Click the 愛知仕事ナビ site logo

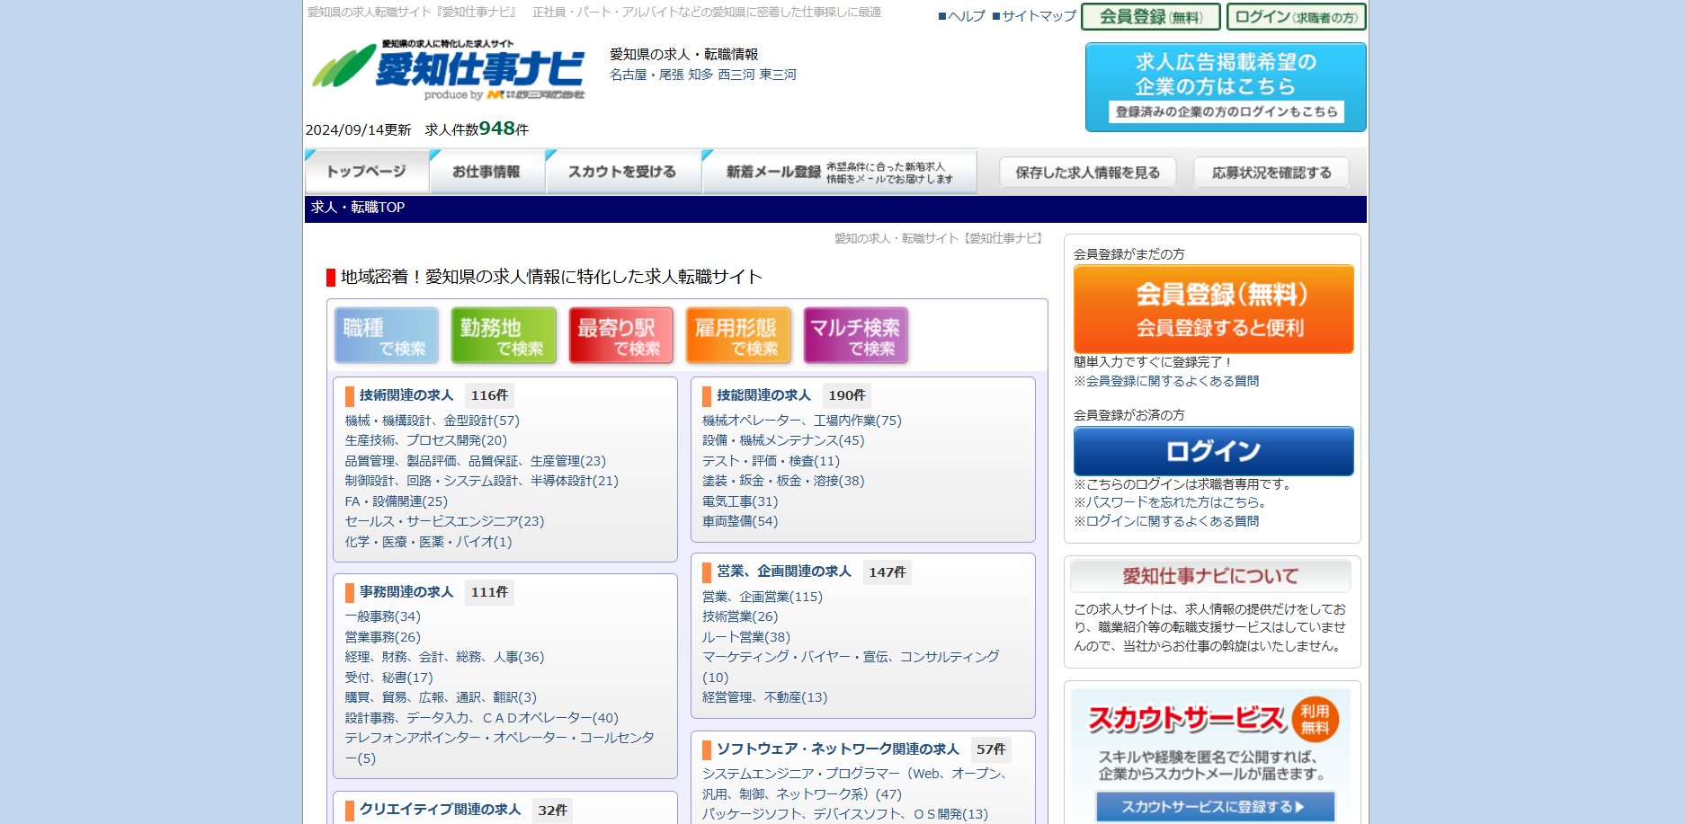(x=449, y=70)
